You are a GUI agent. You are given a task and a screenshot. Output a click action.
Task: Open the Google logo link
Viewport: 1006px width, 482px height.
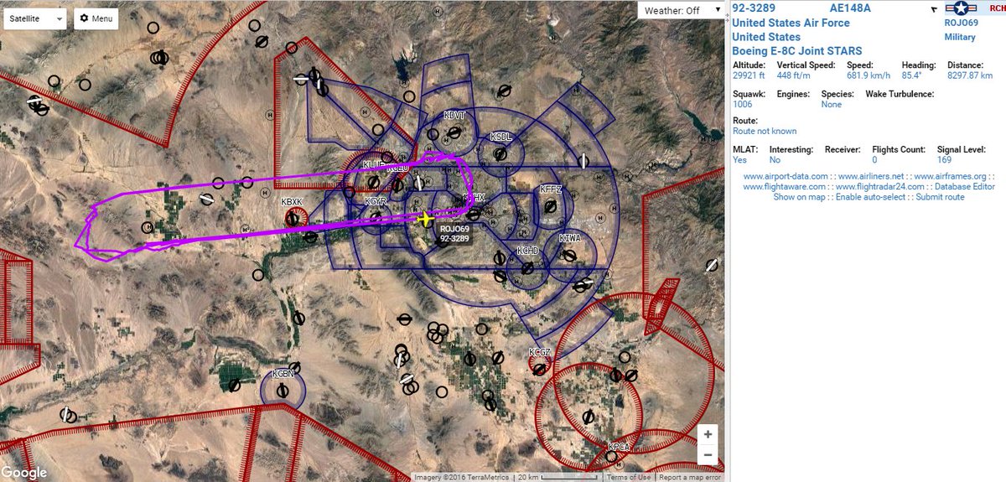[23, 473]
